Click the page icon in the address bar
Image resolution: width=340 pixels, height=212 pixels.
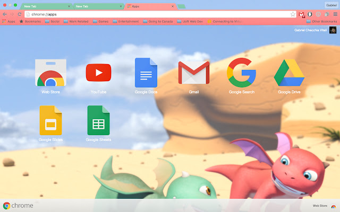[x=28, y=14]
